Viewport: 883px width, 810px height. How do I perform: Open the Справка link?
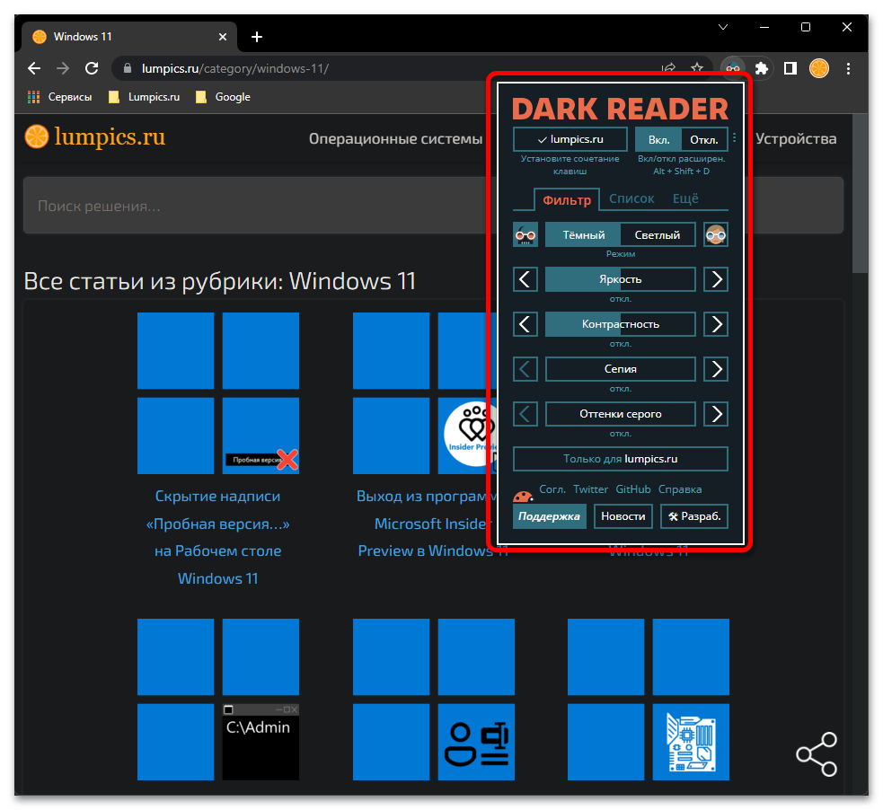[x=680, y=489]
